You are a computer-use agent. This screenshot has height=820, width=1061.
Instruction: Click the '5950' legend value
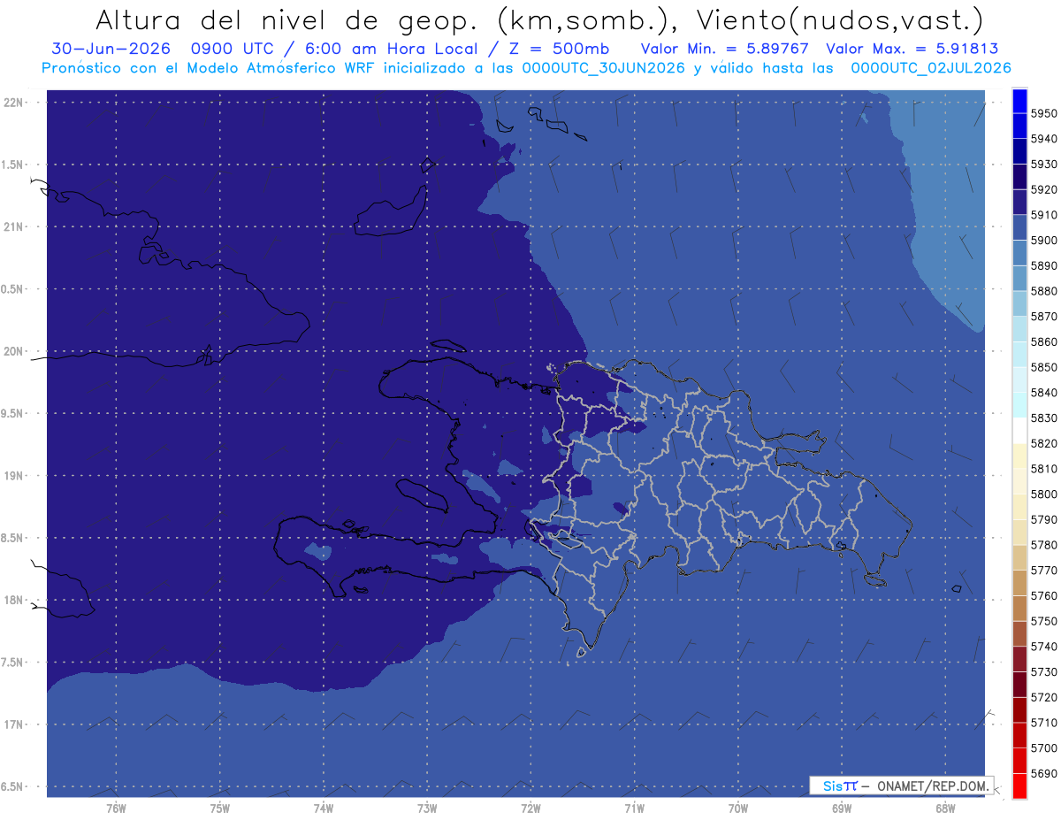click(1043, 113)
